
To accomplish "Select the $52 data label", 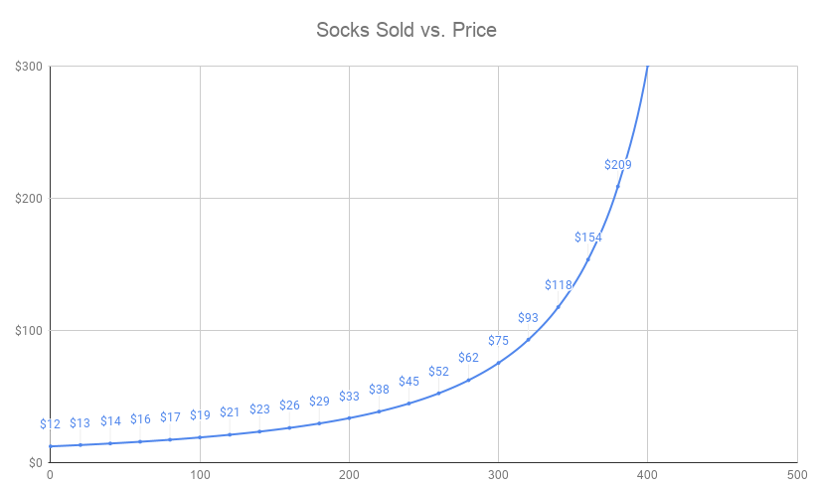I will (x=439, y=372).
